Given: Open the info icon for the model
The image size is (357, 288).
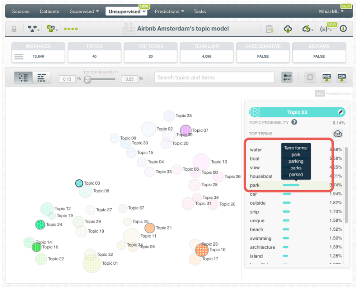Looking at the screenshot, I should pyautogui.click(x=343, y=29).
